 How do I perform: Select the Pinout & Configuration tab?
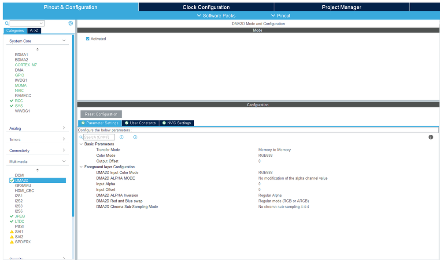pyautogui.click(x=70, y=7)
